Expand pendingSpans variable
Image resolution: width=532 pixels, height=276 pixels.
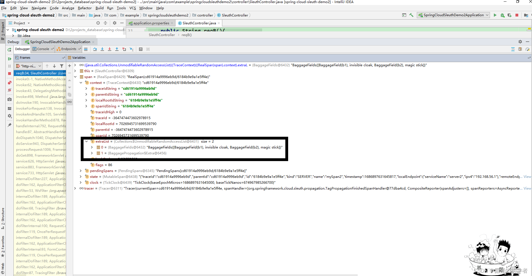(81, 171)
